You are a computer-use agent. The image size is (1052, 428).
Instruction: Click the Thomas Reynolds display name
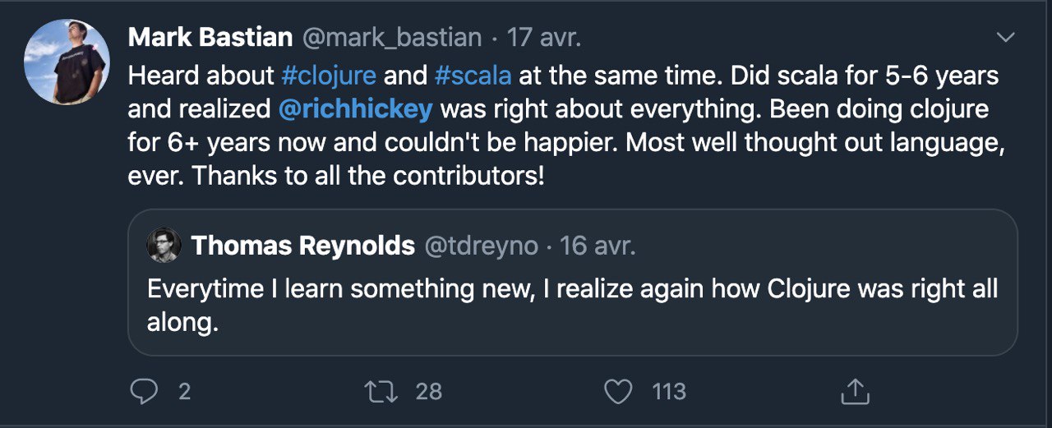click(x=302, y=246)
